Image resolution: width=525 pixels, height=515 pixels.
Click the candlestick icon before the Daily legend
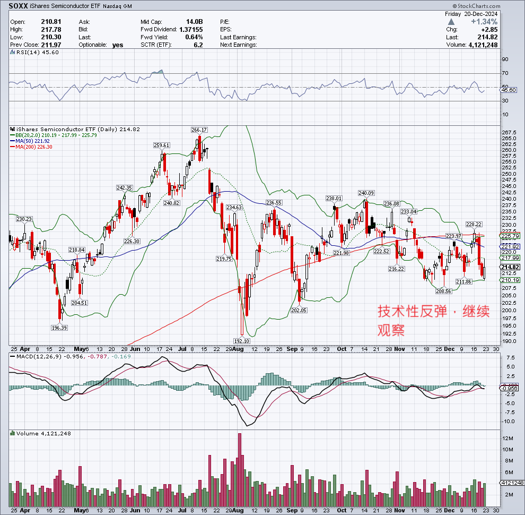pyautogui.click(x=13, y=129)
